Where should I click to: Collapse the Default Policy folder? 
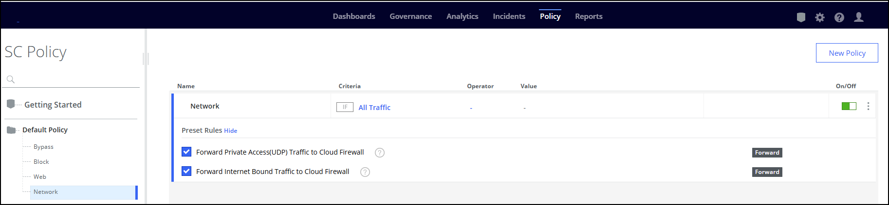pos(11,130)
